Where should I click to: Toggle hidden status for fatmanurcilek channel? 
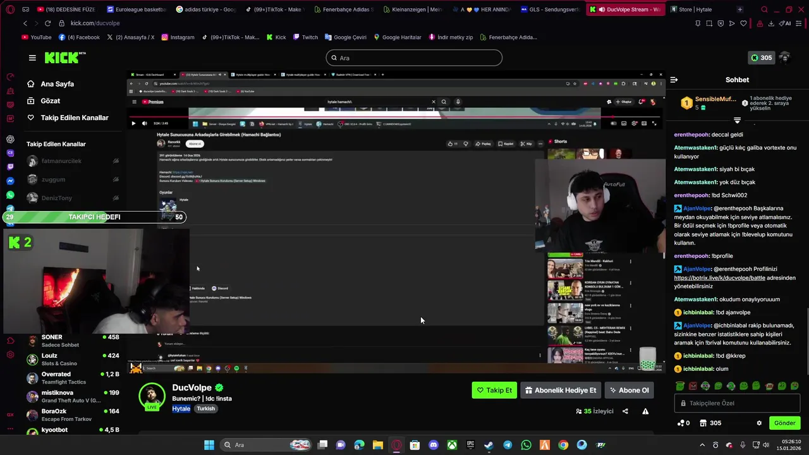116,161
